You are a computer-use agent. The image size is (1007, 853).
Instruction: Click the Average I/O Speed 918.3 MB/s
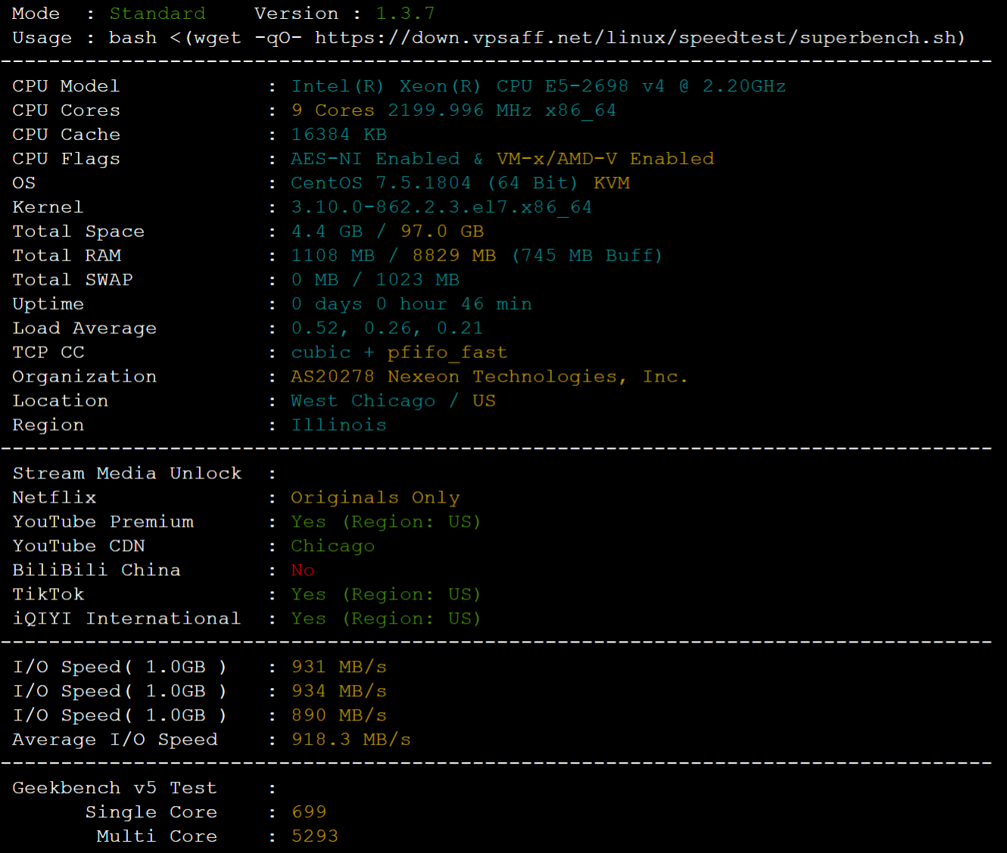(x=351, y=740)
